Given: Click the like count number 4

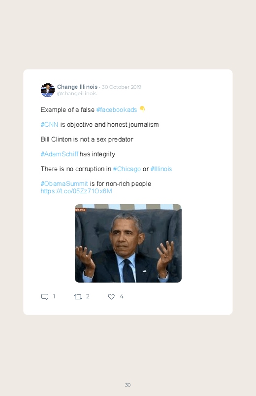Looking at the screenshot, I should tap(121, 296).
